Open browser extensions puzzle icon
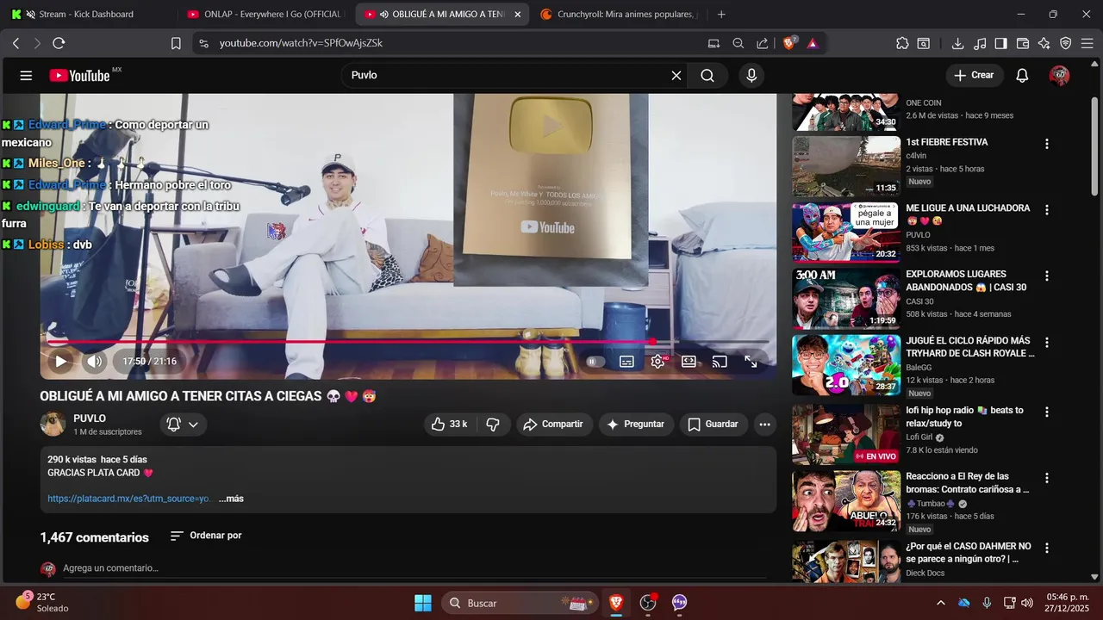Viewport: 1103px width, 620px height. tap(902, 43)
